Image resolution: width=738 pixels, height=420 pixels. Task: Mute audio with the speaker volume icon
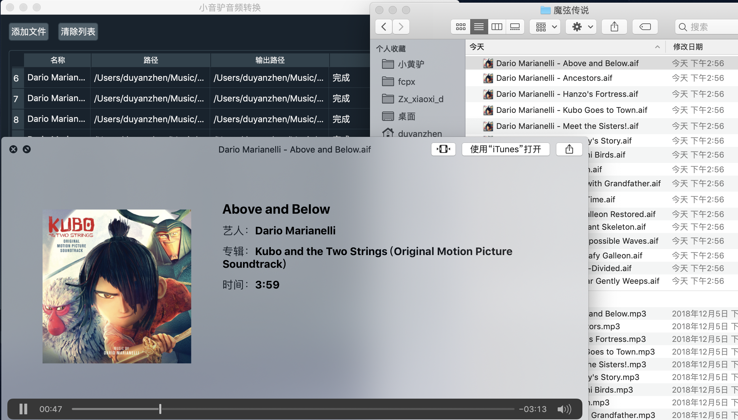click(x=564, y=409)
